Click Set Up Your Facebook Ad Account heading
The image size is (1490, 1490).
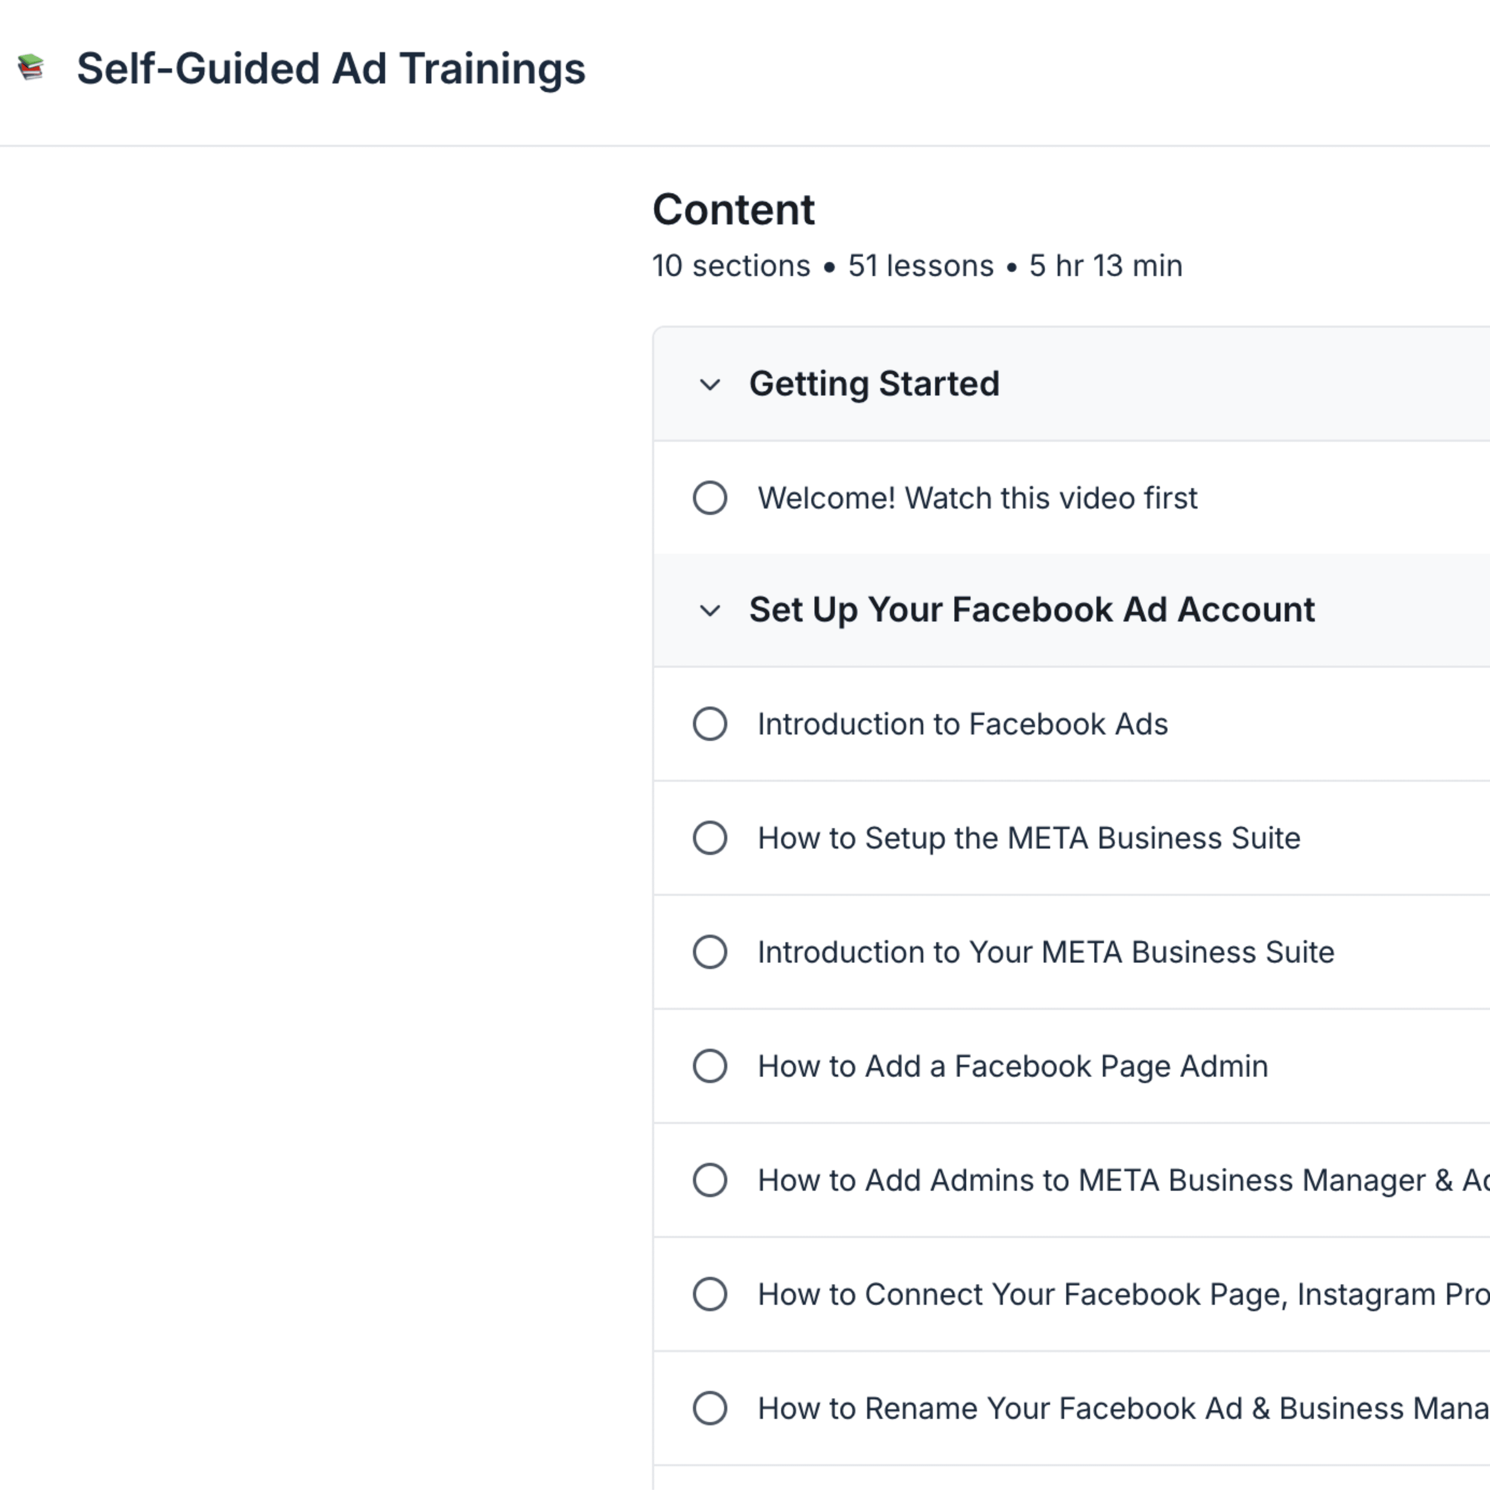pyautogui.click(x=1031, y=609)
